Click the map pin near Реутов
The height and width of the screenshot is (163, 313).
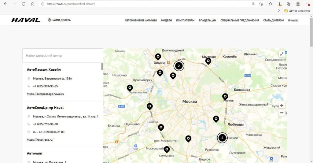(225, 96)
